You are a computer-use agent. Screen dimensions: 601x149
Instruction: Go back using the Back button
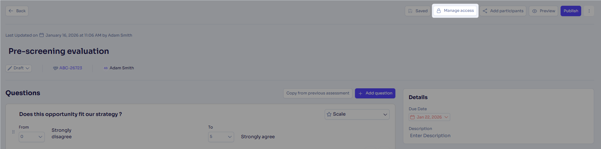(17, 11)
